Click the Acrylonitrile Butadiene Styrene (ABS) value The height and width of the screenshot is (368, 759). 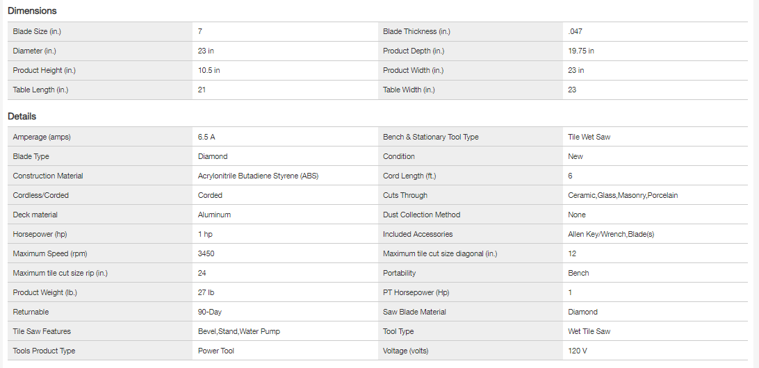[x=258, y=176]
